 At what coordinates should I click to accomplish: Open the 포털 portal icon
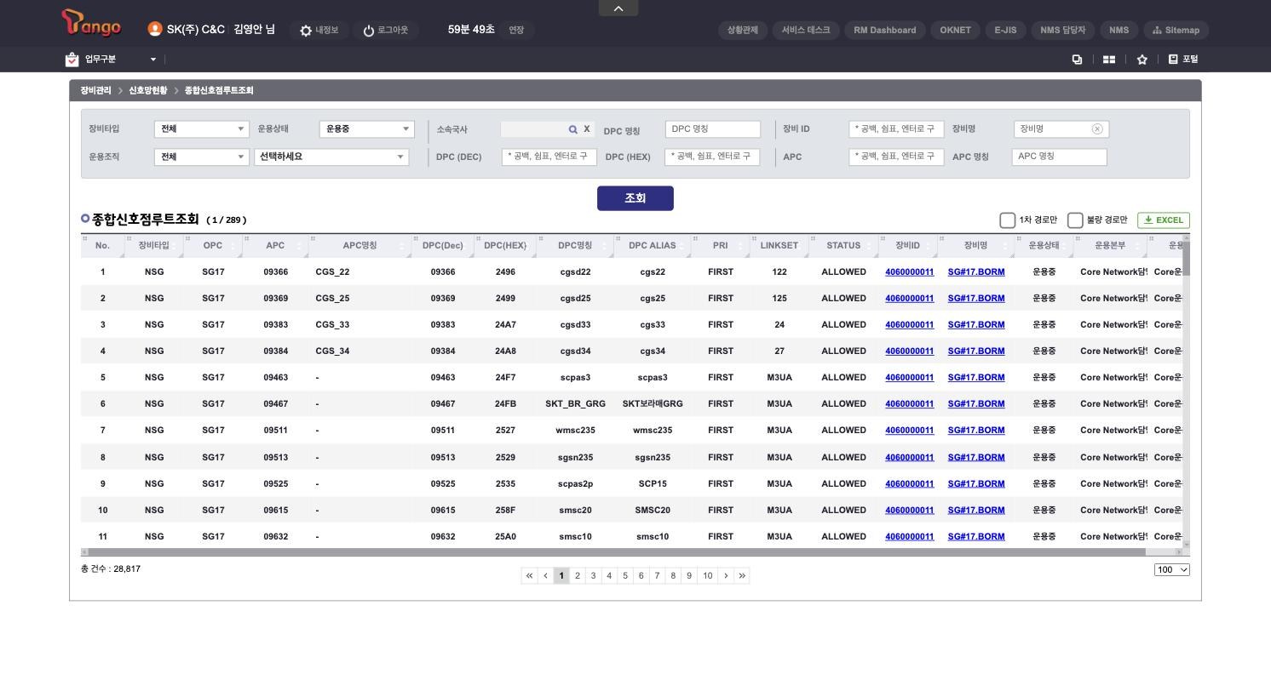tap(1183, 60)
